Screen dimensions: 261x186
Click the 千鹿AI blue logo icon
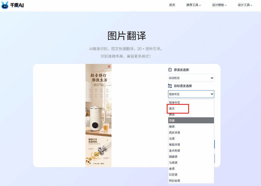[x=4, y=5]
